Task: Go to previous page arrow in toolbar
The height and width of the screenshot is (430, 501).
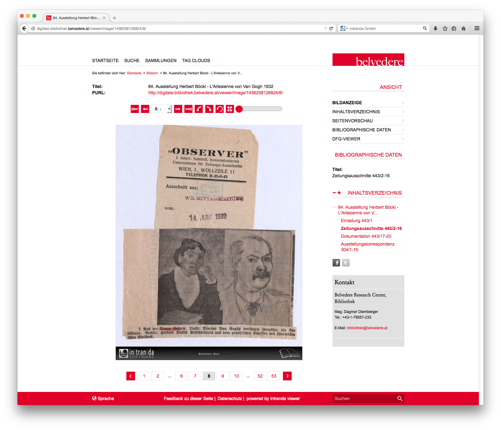Action: [x=145, y=109]
